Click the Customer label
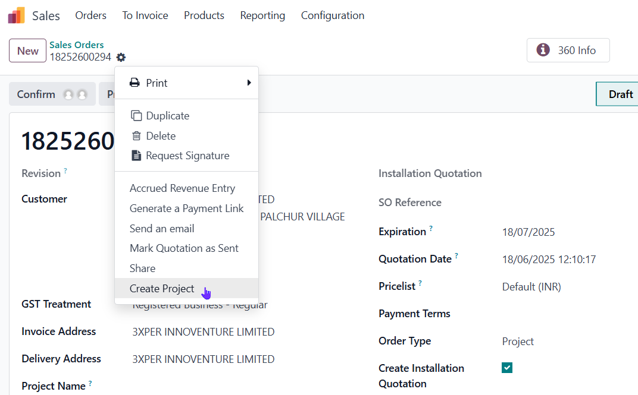 (44, 199)
